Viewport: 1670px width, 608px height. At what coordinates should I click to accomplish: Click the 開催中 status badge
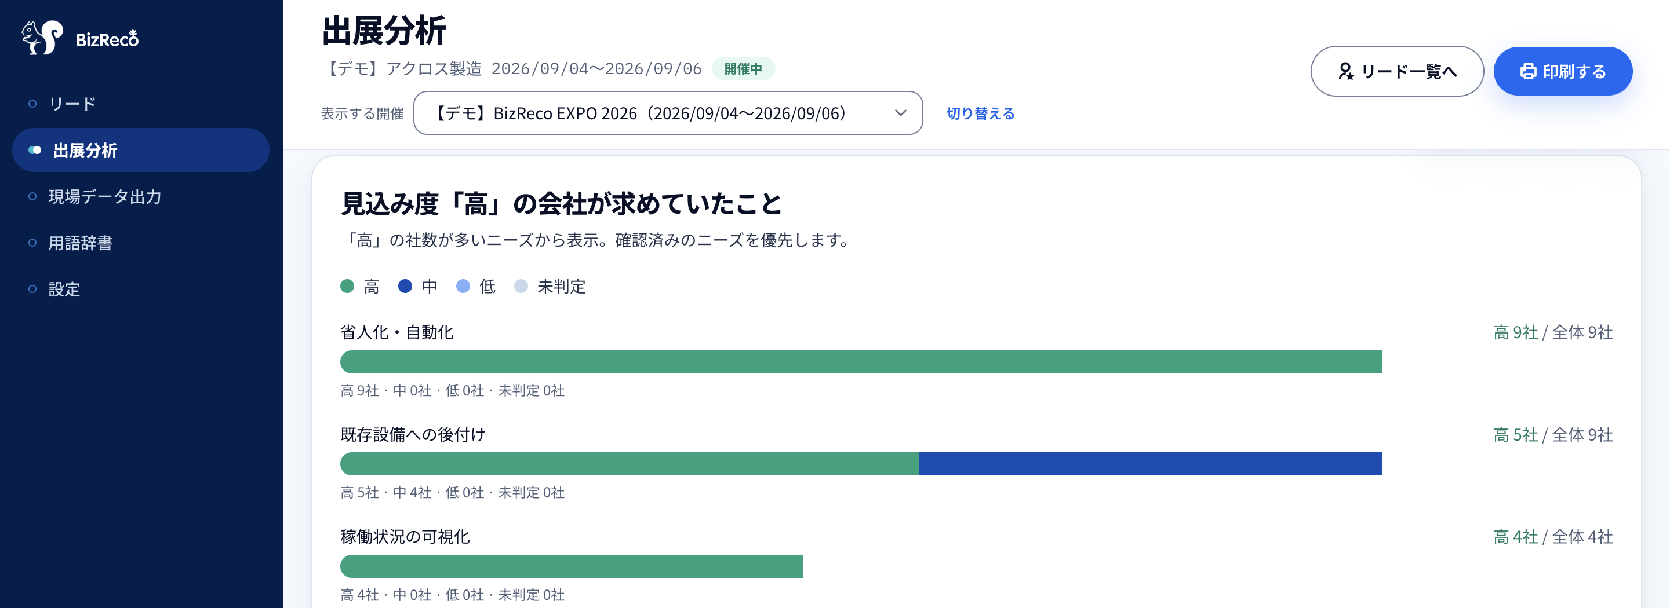tap(743, 69)
